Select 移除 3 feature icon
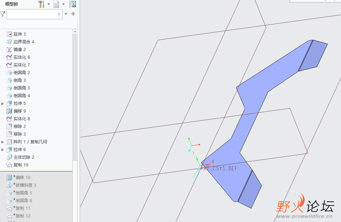The width and height of the screenshot is (341, 222). [9, 134]
